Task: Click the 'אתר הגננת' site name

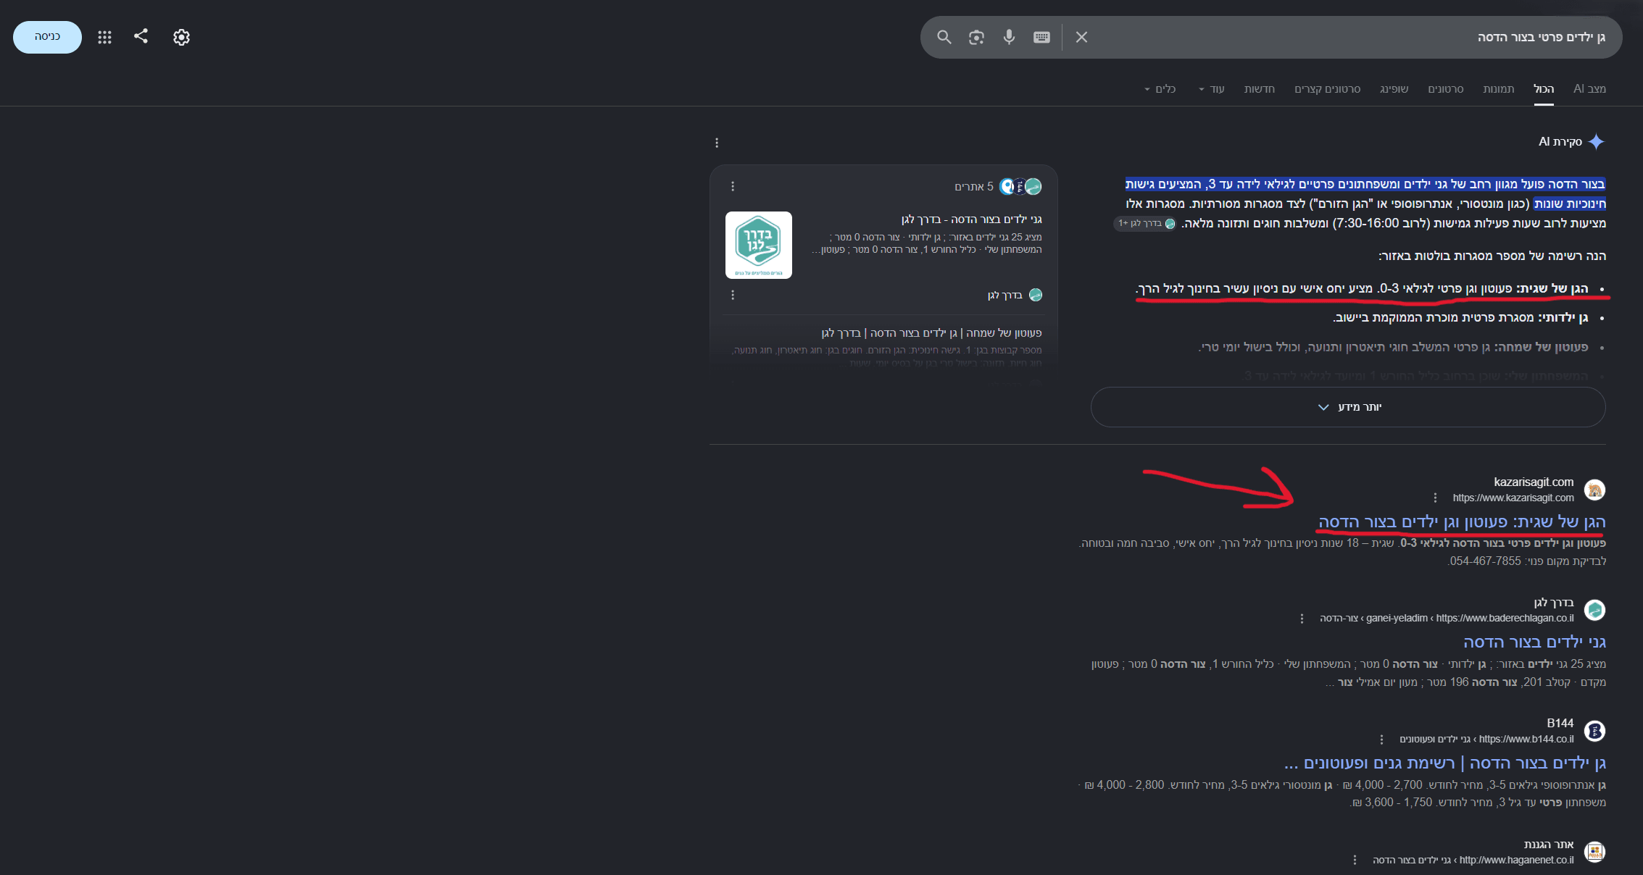Action: point(1549,845)
